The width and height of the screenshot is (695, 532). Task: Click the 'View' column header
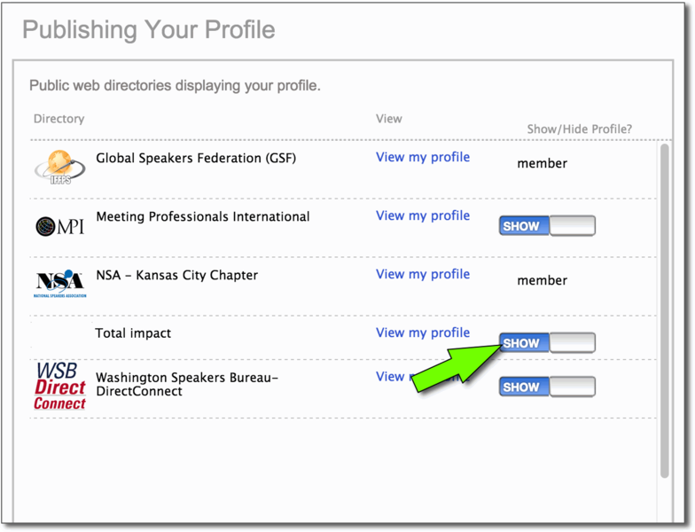[x=388, y=119]
